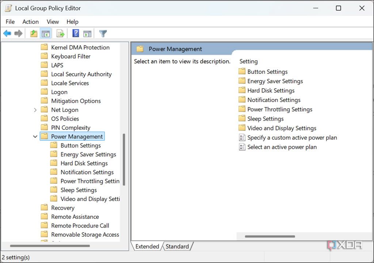Toggle the Show/Hide Action Pane icon
Viewport: 374px width, 263px height.
click(x=87, y=34)
